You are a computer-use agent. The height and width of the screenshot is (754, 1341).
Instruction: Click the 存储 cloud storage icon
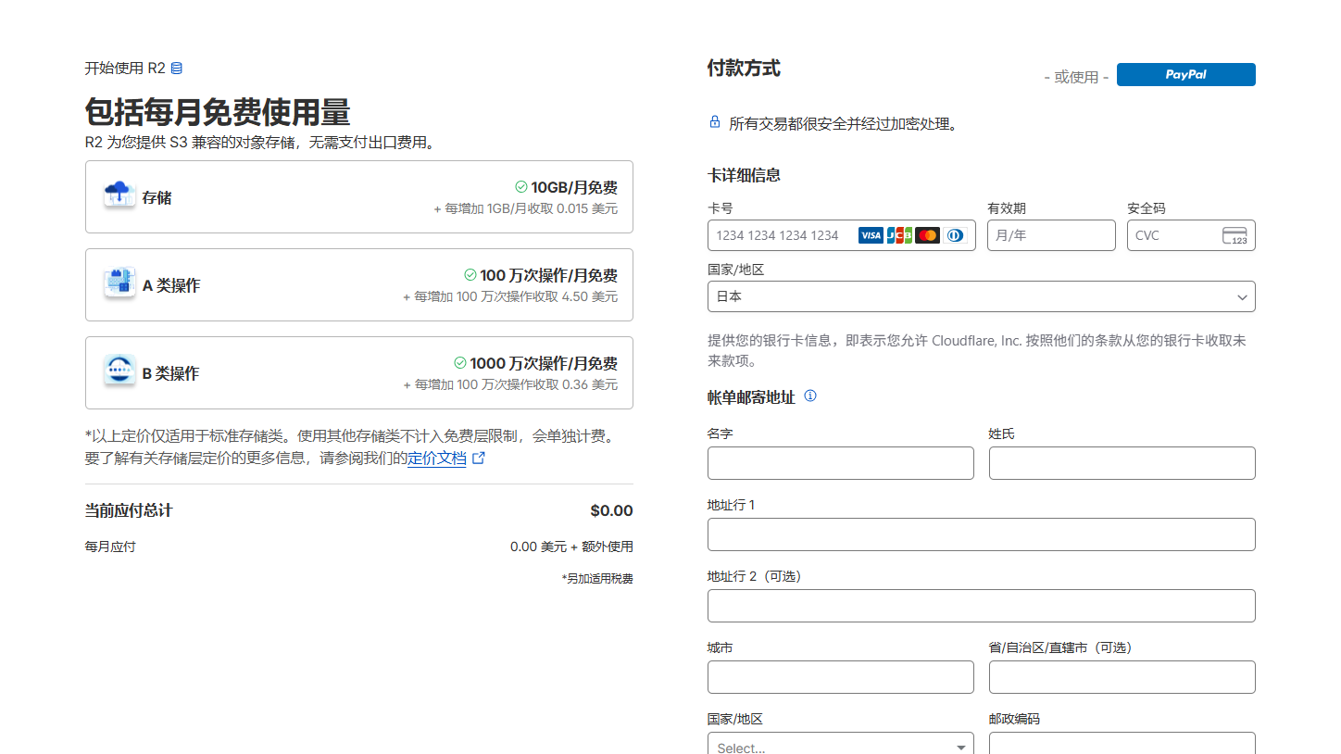[119, 195]
